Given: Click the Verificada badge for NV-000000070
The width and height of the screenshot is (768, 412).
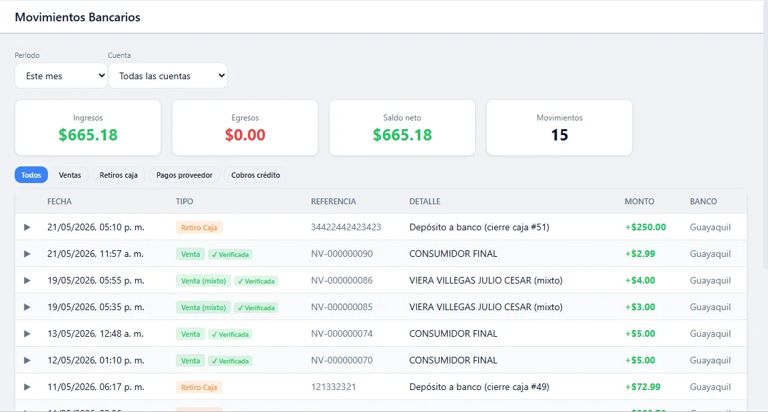Looking at the screenshot, I should 230,361.
